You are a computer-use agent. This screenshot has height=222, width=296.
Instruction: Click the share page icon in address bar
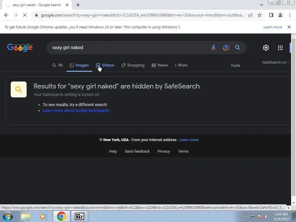click(250, 15)
